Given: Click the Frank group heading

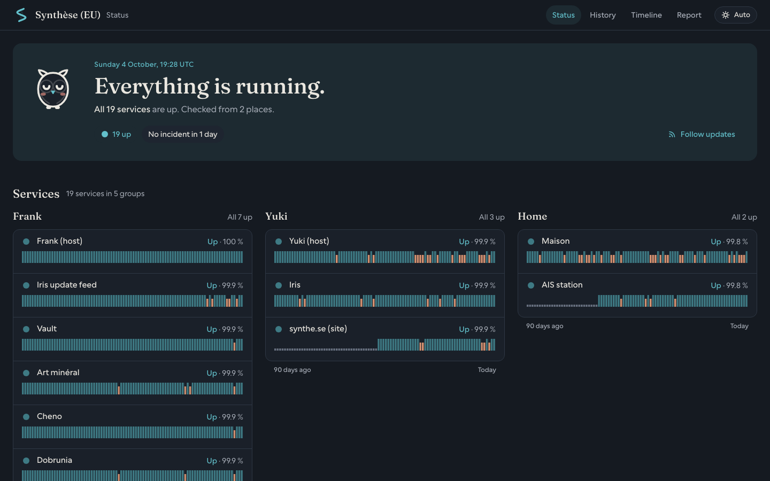Looking at the screenshot, I should click(x=27, y=216).
